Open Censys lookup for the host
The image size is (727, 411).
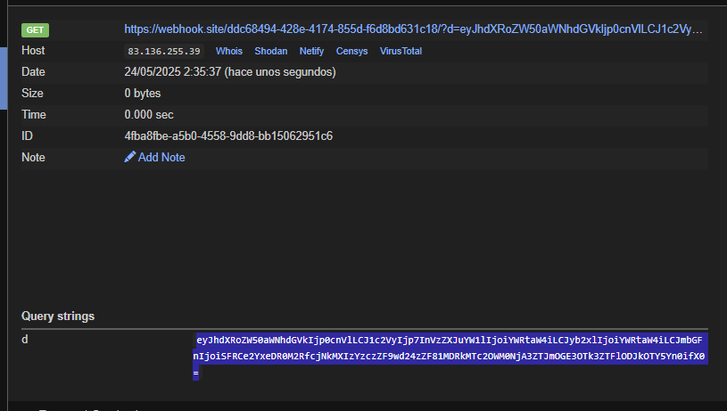tap(352, 52)
